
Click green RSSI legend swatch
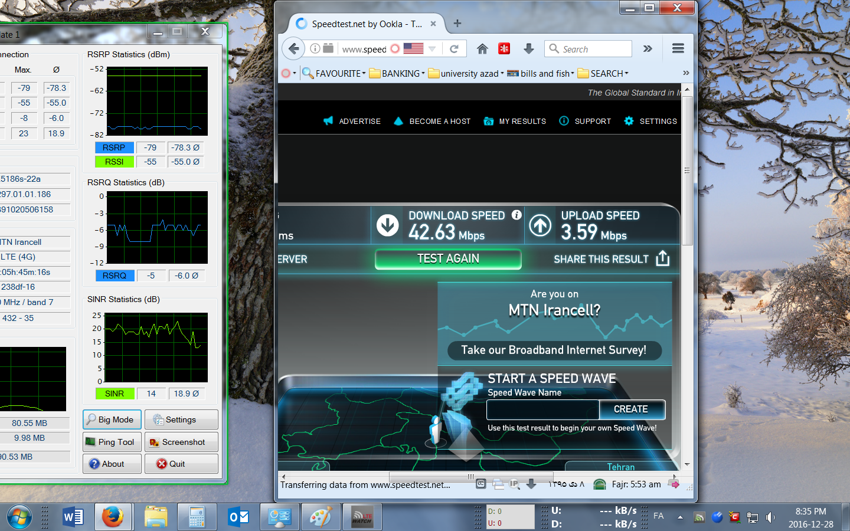(x=115, y=162)
